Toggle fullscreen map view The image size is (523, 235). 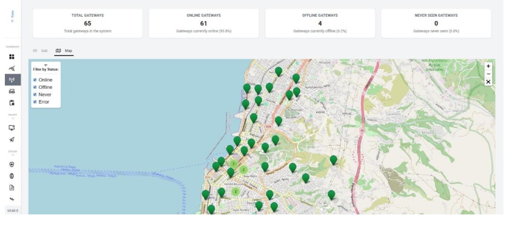coord(488,82)
